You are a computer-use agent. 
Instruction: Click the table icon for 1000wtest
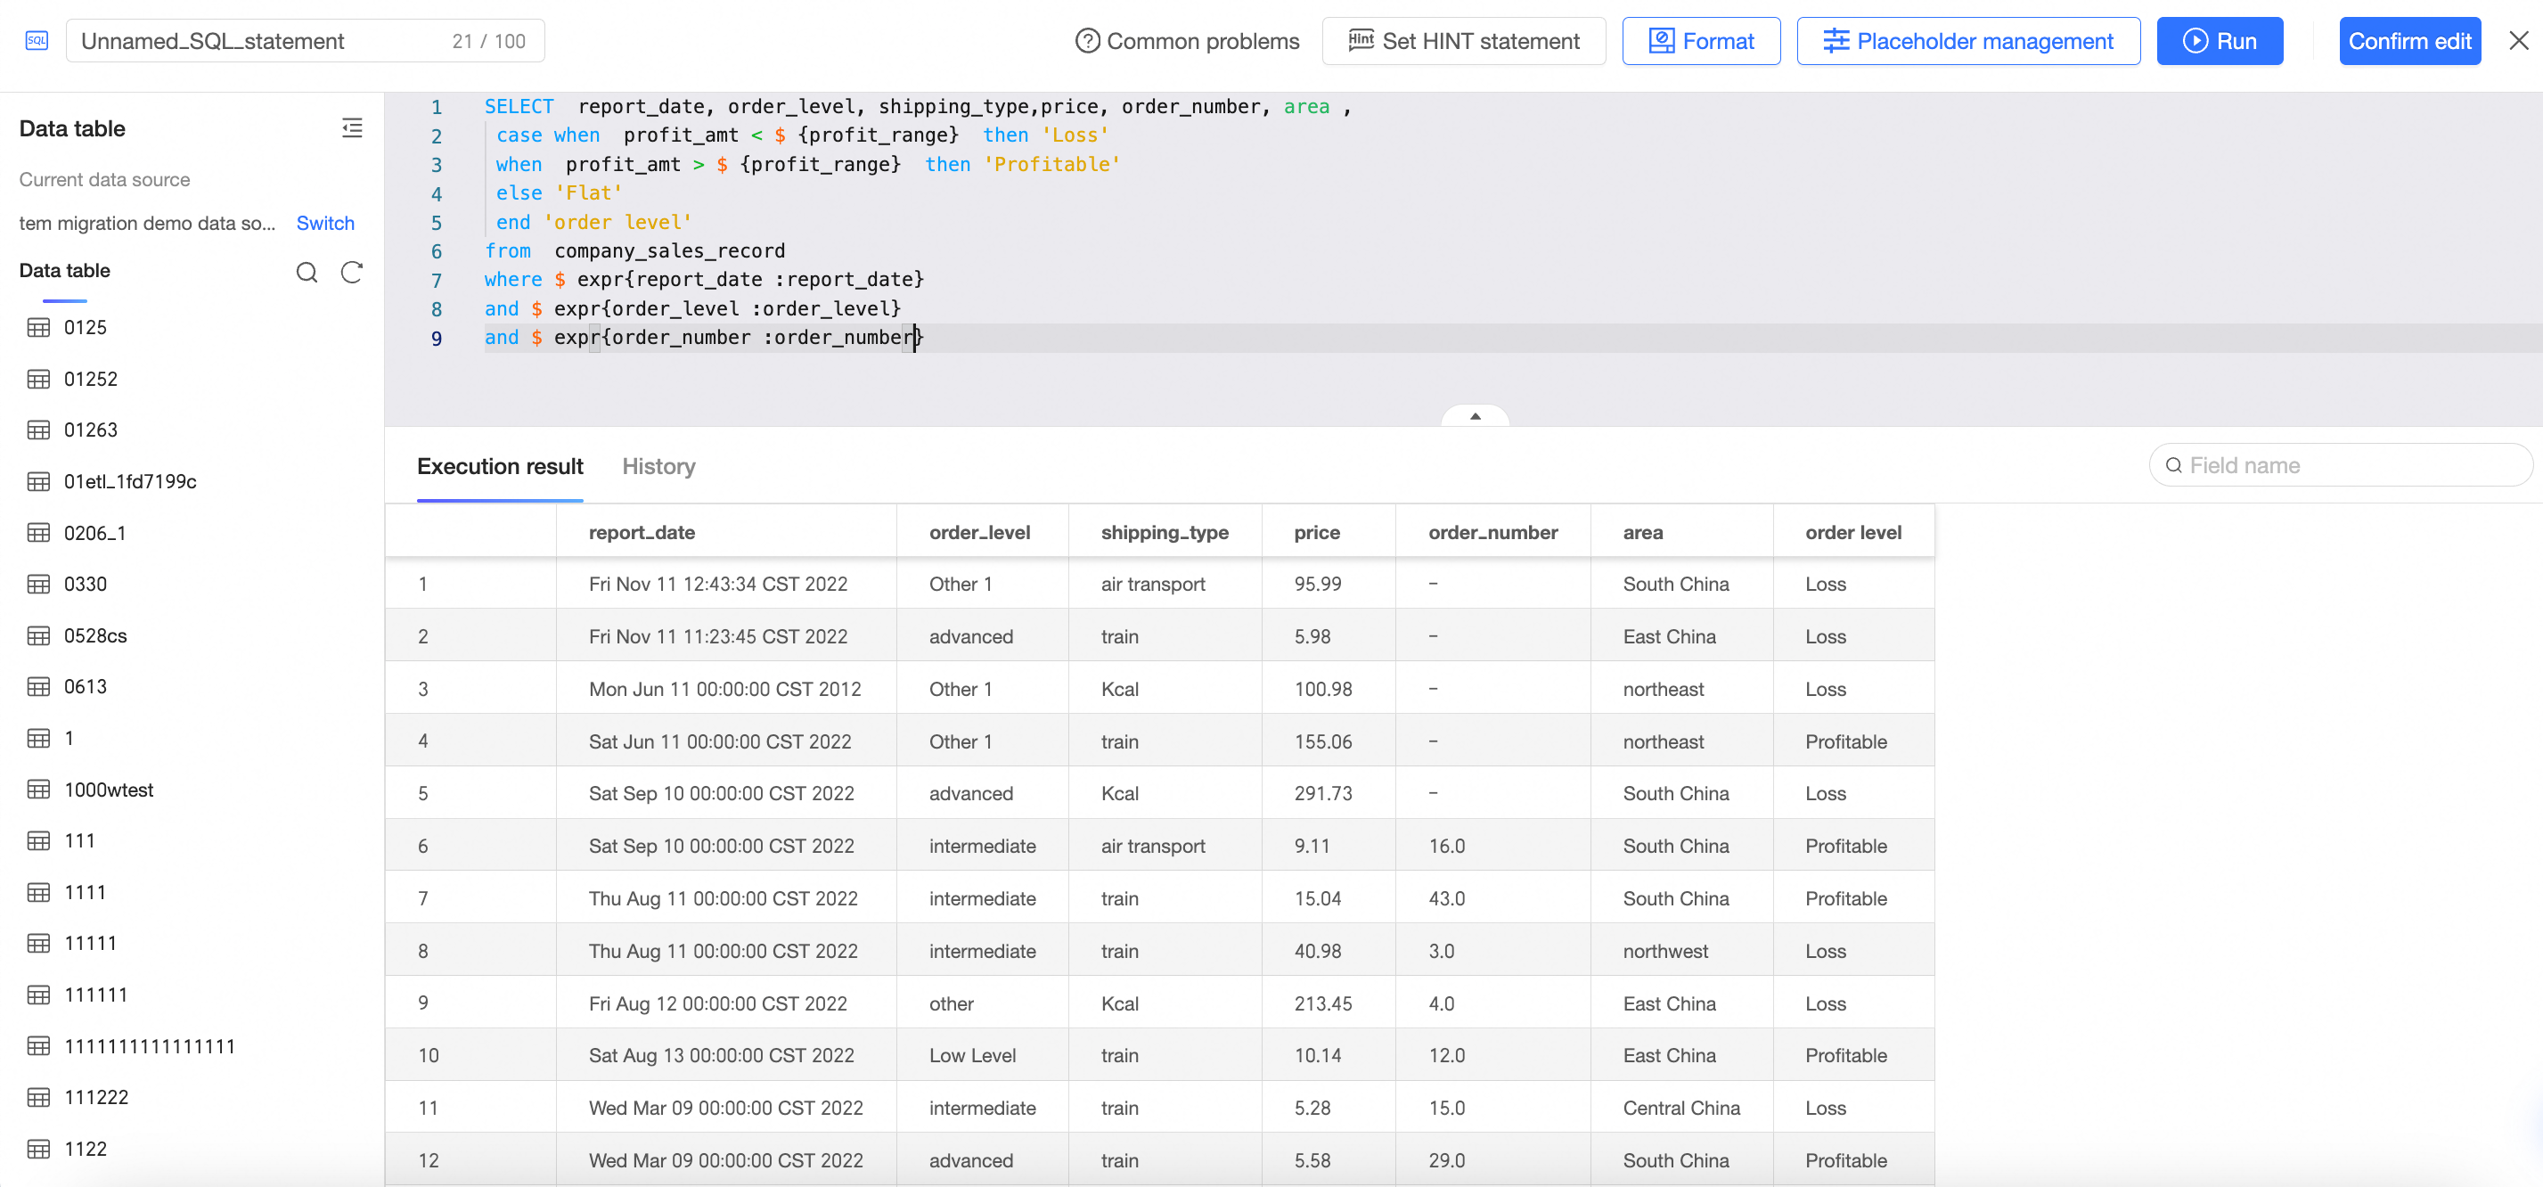pos(38,790)
